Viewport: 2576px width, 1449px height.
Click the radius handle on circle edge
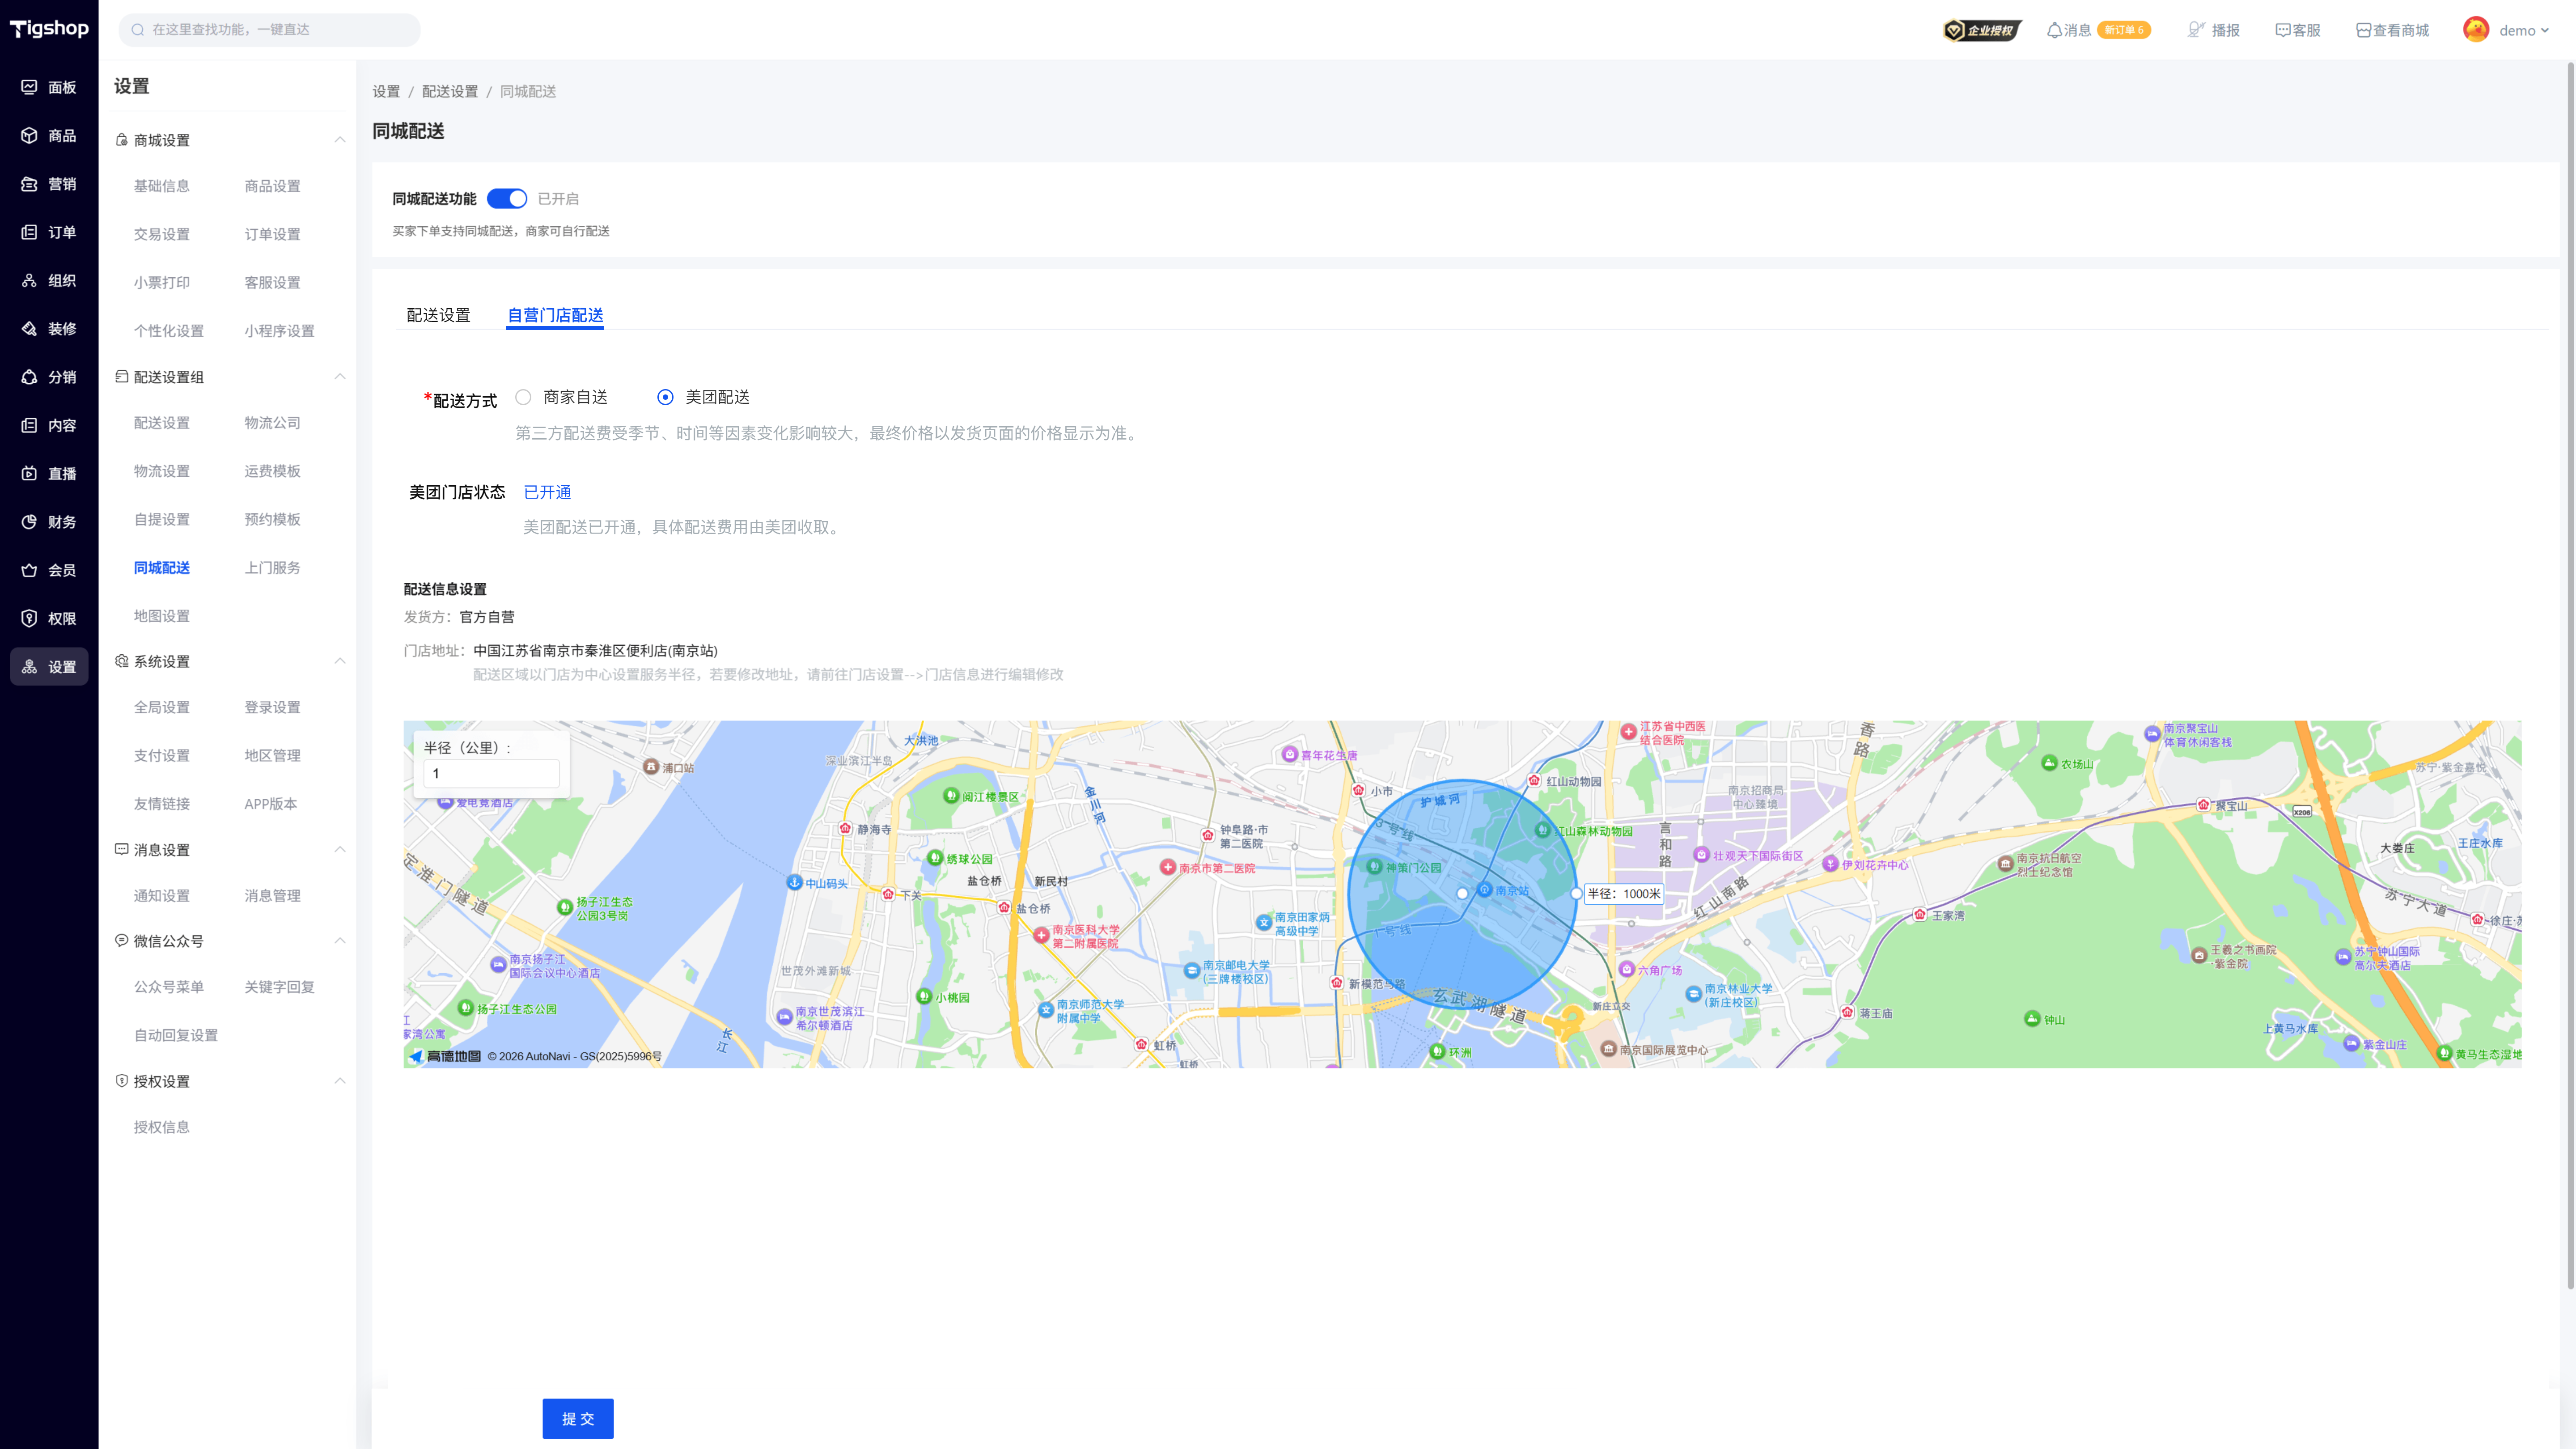1577,894
